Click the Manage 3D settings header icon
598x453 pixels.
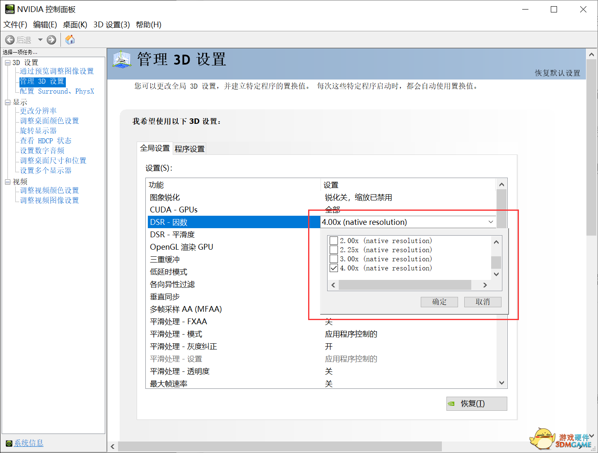[122, 60]
